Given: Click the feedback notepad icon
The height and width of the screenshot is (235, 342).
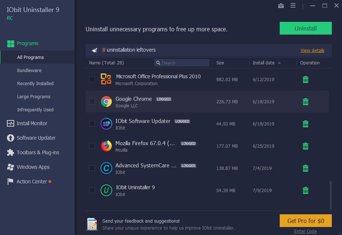Looking at the screenshot, I should (x=92, y=224).
